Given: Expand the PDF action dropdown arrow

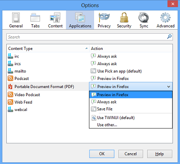Looking at the screenshot, I should [x=169, y=87].
